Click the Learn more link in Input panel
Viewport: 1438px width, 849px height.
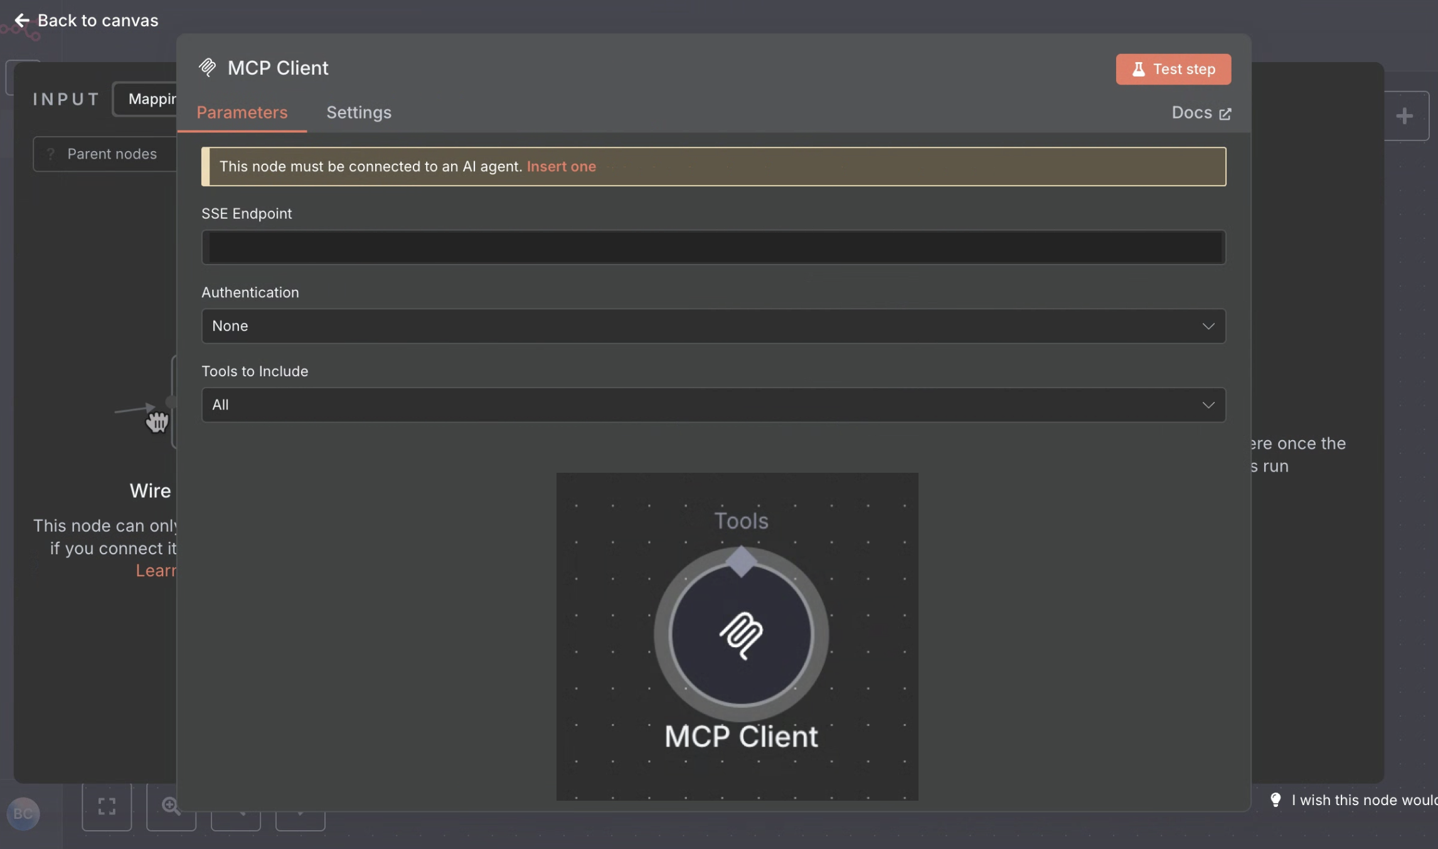point(156,571)
